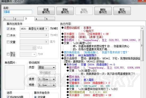Viewport: 146px width, 98px height.
Task: Click the disabled 粘贴事件页 button
Action: [84, 11]
